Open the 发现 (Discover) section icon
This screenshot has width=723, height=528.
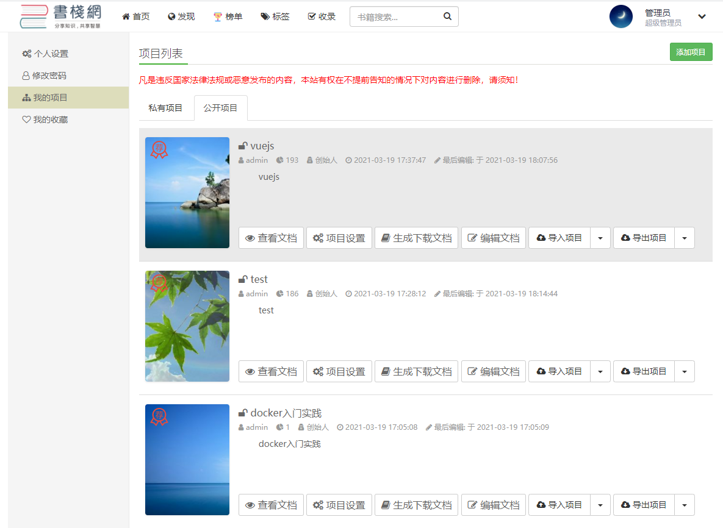[172, 16]
